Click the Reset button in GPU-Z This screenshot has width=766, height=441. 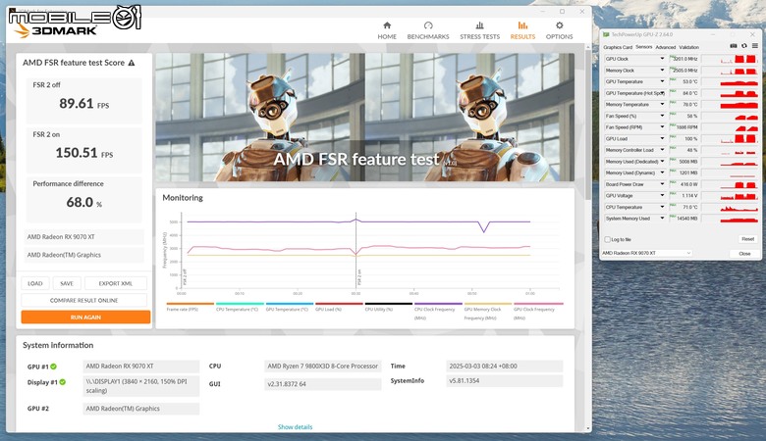click(747, 239)
